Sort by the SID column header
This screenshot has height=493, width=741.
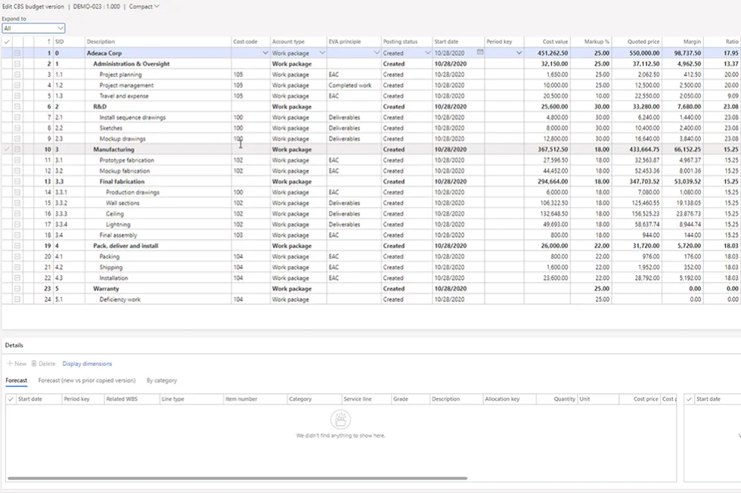click(59, 42)
